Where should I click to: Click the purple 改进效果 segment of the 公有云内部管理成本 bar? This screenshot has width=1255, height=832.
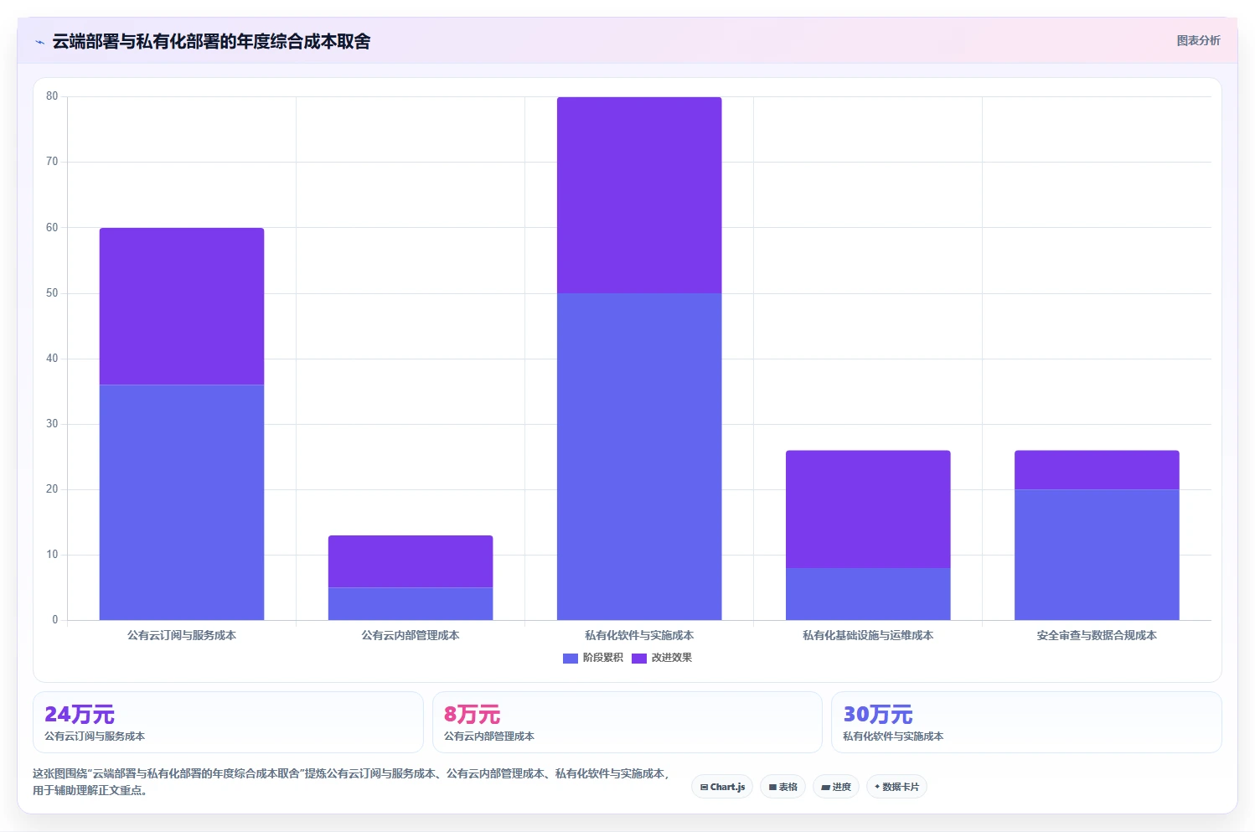411,561
